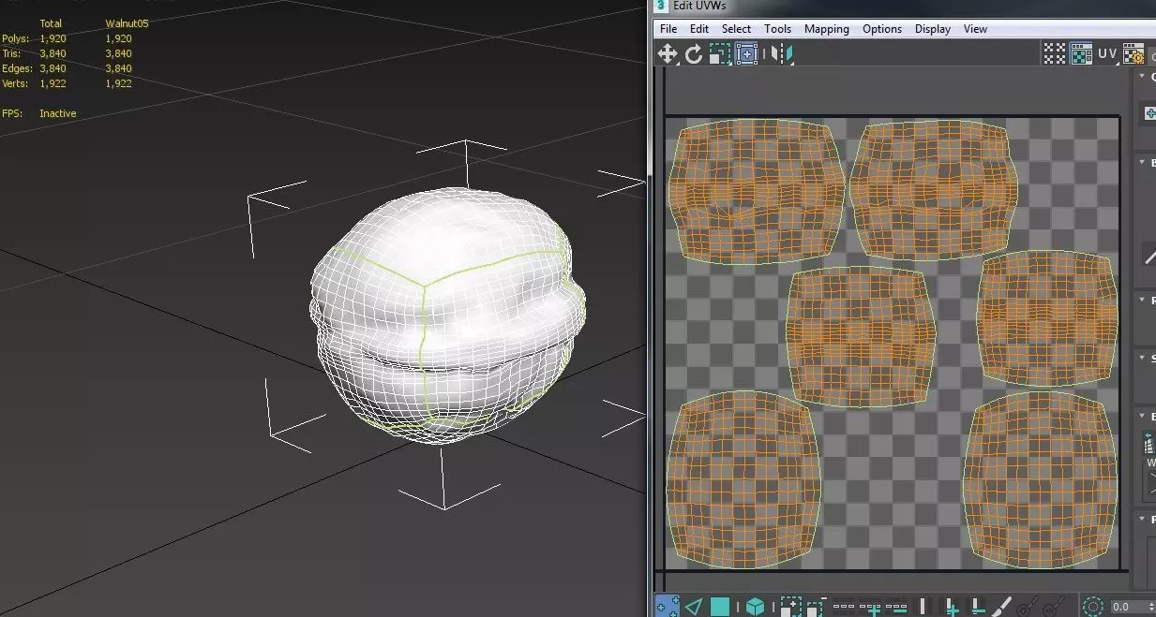Select the Scale selection tool
This screenshot has width=1156, height=617.
720,53
